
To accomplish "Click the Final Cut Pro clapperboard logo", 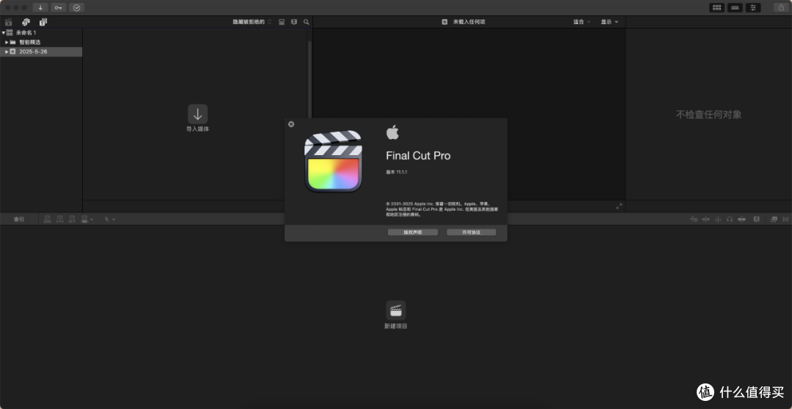I will coord(334,161).
